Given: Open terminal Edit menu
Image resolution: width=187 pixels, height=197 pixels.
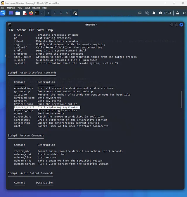Looking at the screenshot, I should (32, 30).
